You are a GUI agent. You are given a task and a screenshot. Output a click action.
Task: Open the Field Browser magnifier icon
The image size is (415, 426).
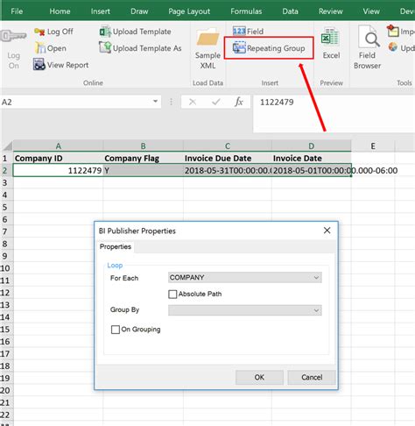[369, 38]
